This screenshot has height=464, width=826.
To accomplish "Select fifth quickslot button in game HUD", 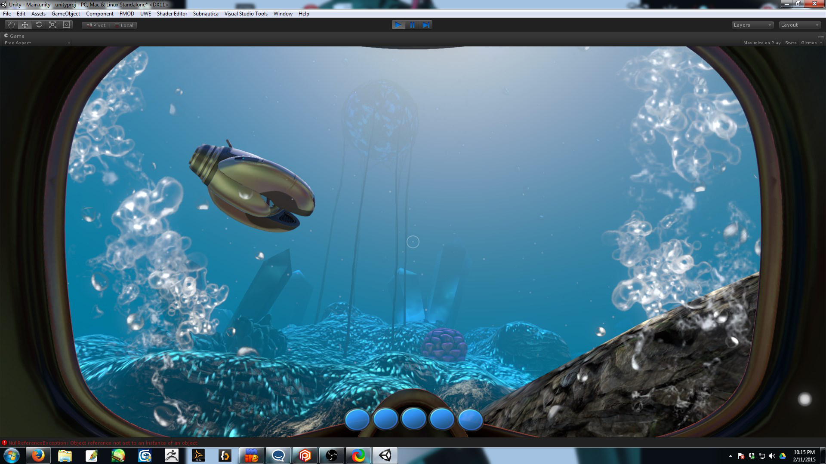I will click(471, 419).
